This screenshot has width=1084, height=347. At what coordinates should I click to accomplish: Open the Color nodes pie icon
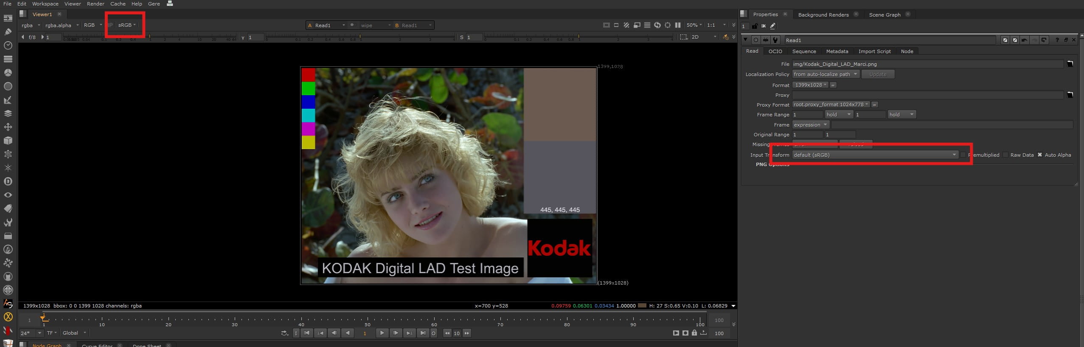click(8, 73)
